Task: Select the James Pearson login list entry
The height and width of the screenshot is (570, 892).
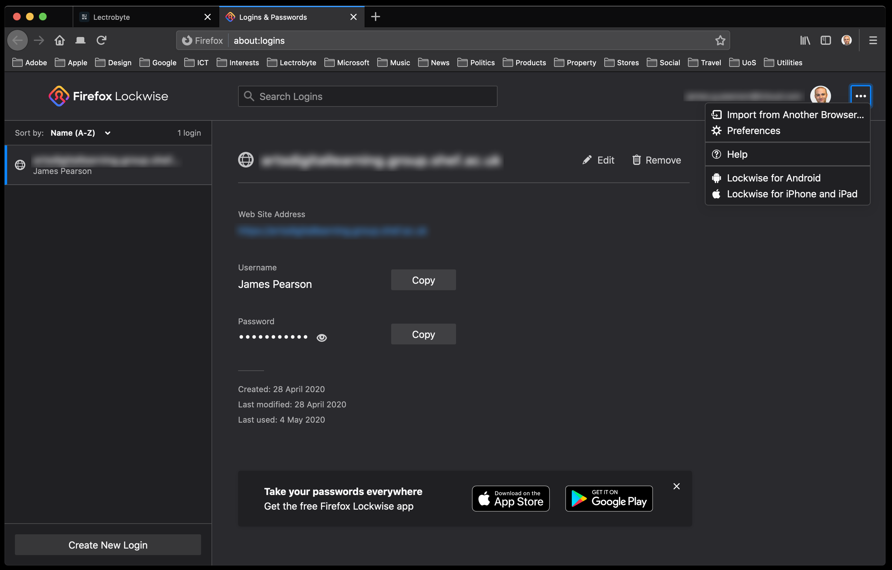Action: 108,165
